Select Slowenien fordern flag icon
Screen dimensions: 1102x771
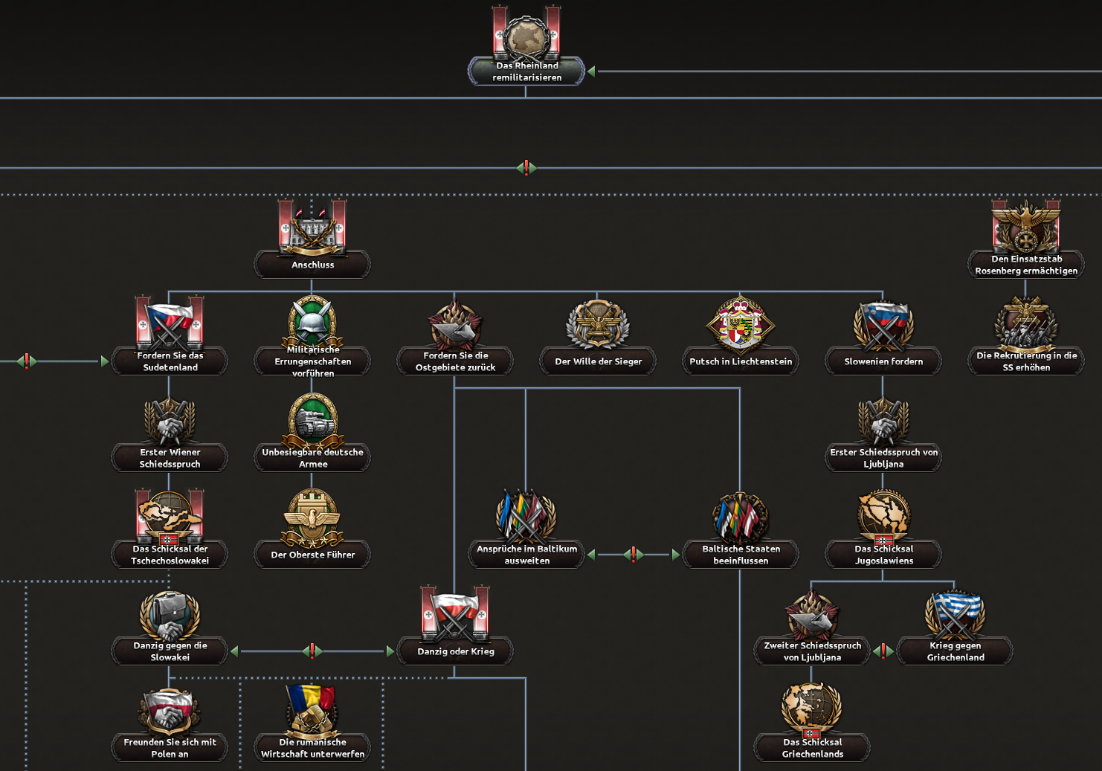click(883, 326)
